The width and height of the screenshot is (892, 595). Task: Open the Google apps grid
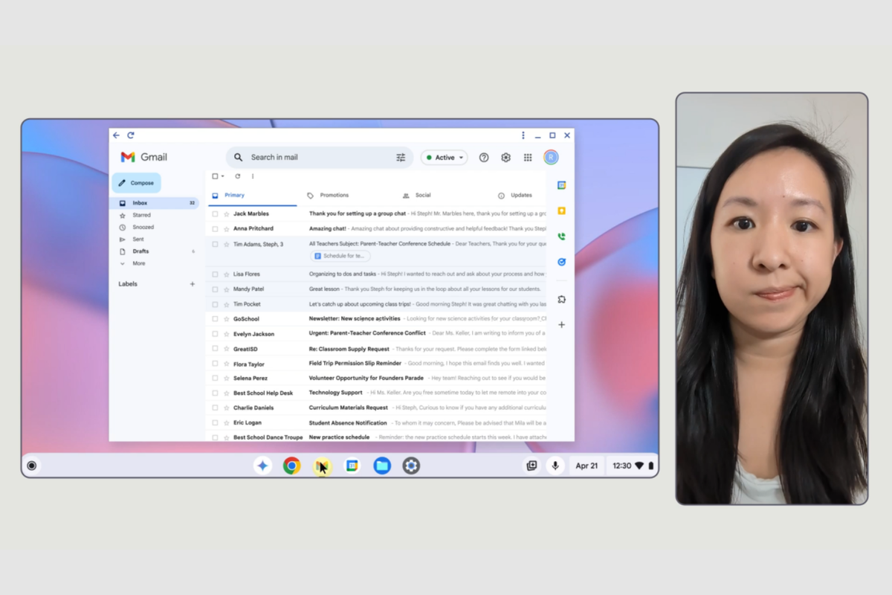coord(528,158)
